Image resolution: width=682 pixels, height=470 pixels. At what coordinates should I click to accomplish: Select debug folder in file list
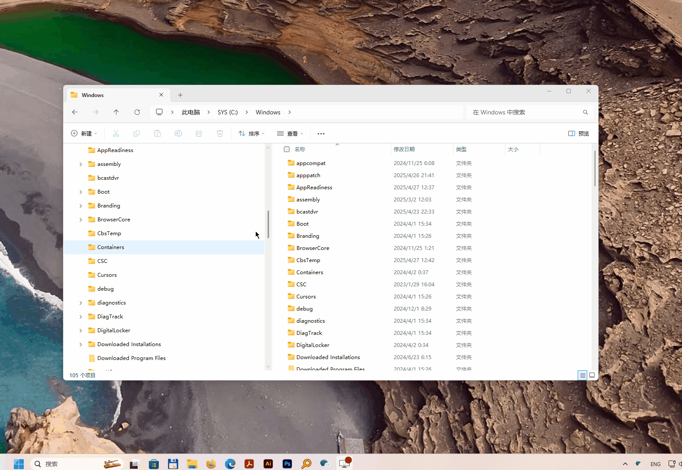pos(304,309)
